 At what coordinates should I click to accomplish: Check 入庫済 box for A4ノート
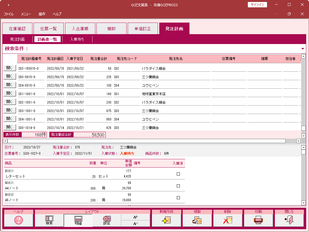click(x=178, y=186)
